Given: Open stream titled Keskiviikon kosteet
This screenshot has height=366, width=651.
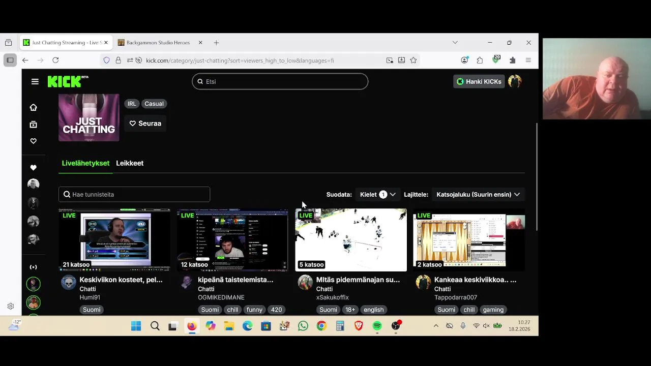Looking at the screenshot, I should [x=121, y=280].
